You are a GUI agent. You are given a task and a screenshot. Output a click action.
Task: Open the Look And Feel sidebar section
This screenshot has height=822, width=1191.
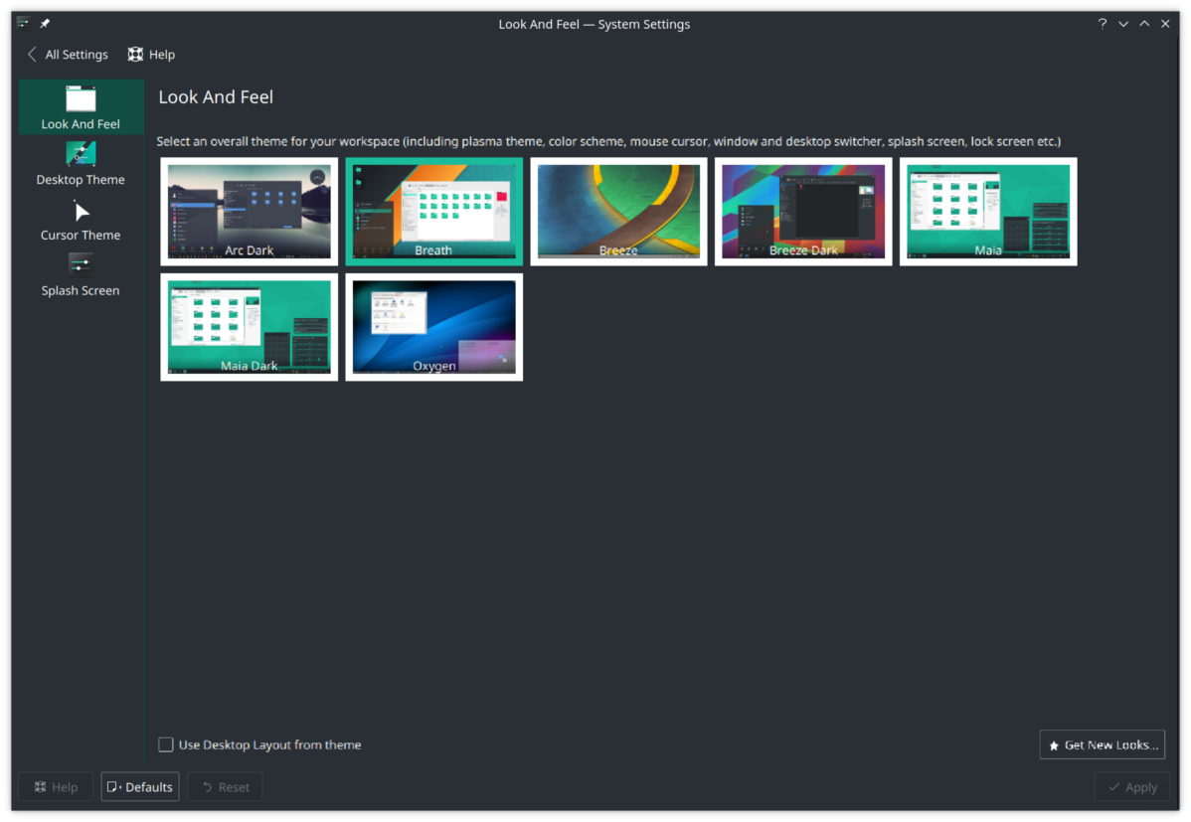tap(81, 107)
